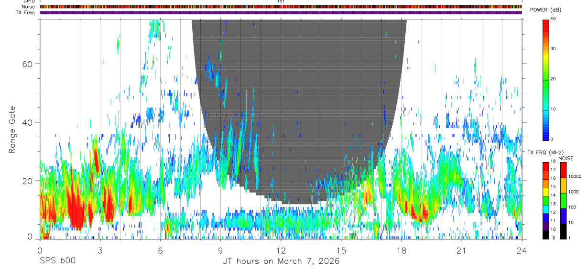The image size is (587, 271).
Task: Click the x-axis tick label '15'
Action: (341, 250)
